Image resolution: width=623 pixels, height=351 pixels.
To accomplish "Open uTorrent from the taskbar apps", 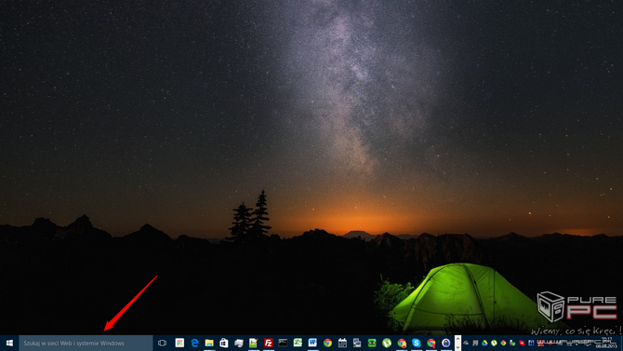I will [x=387, y=343].
